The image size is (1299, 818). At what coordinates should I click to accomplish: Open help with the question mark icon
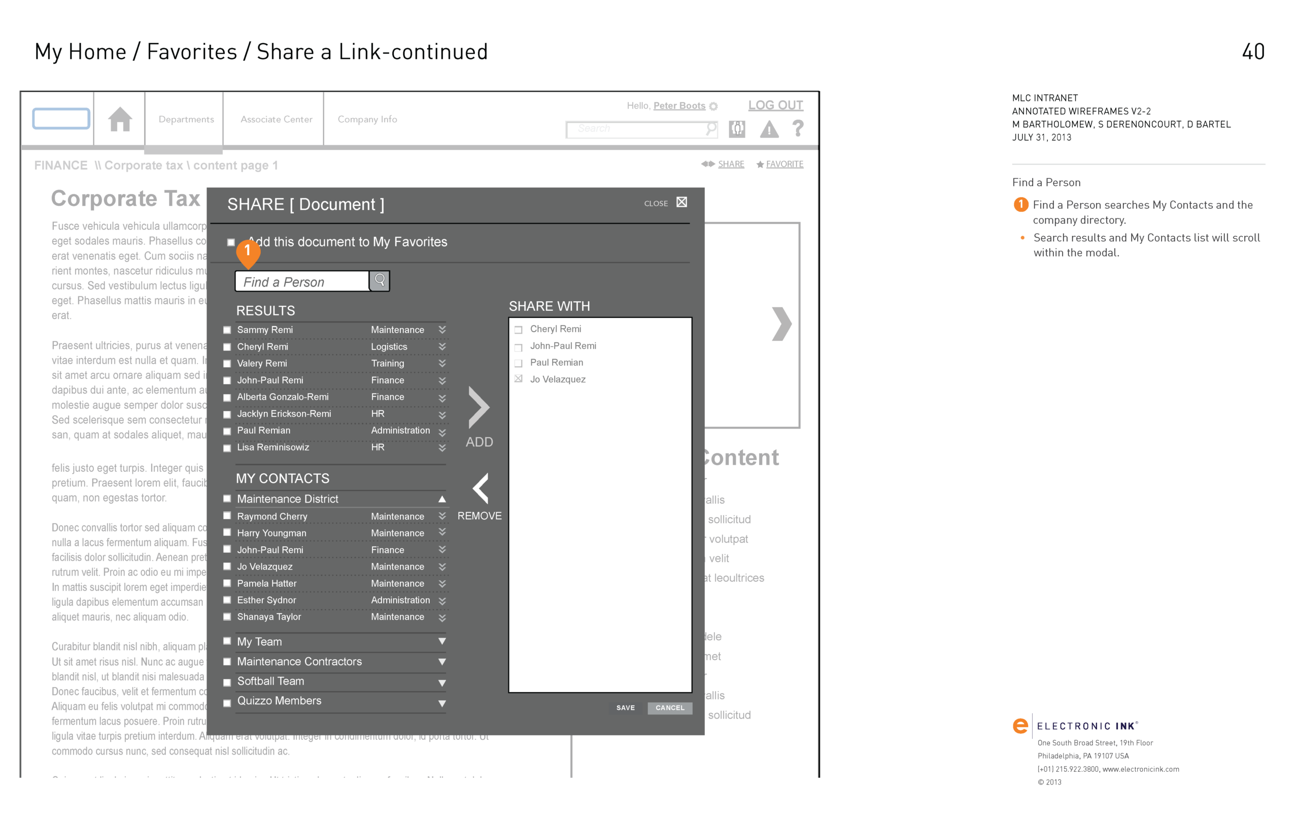coord(798,128)
